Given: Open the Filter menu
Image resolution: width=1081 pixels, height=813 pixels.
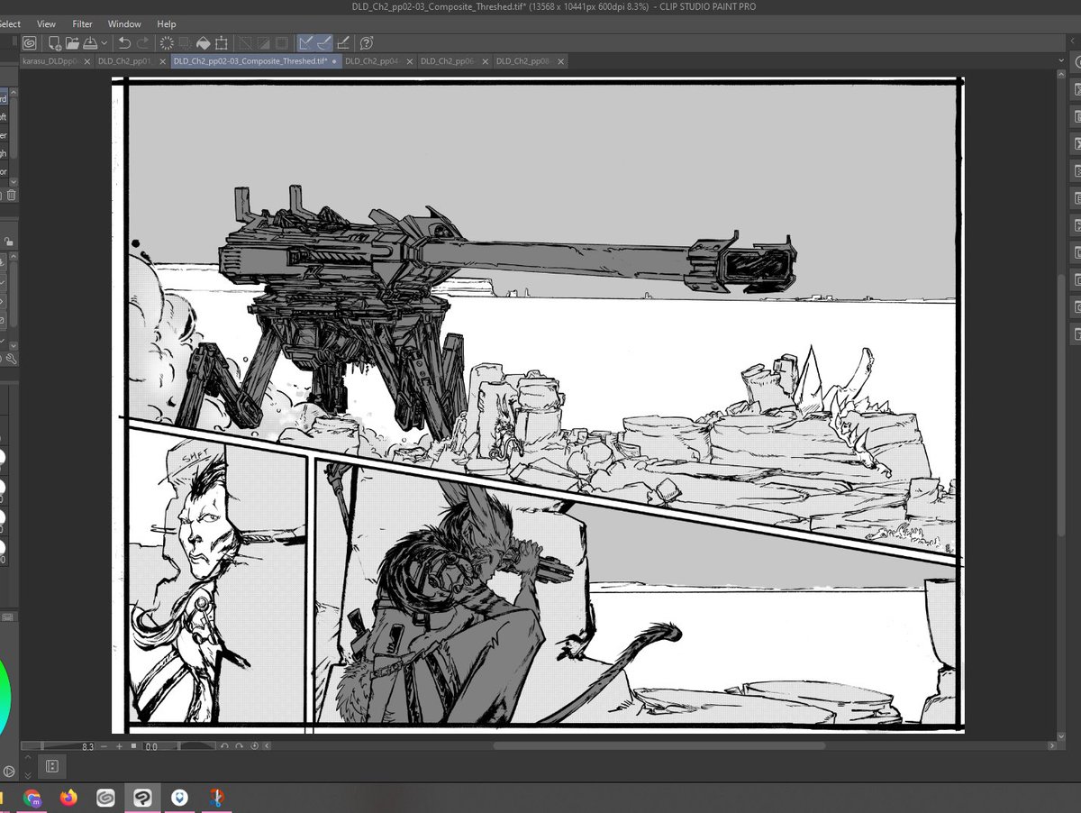Looking at the screenshot, I should click(x=82, y=23).
